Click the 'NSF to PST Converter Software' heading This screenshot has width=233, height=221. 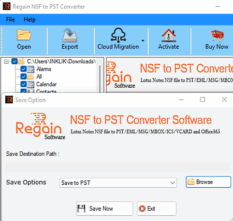[x=141, y=120]
